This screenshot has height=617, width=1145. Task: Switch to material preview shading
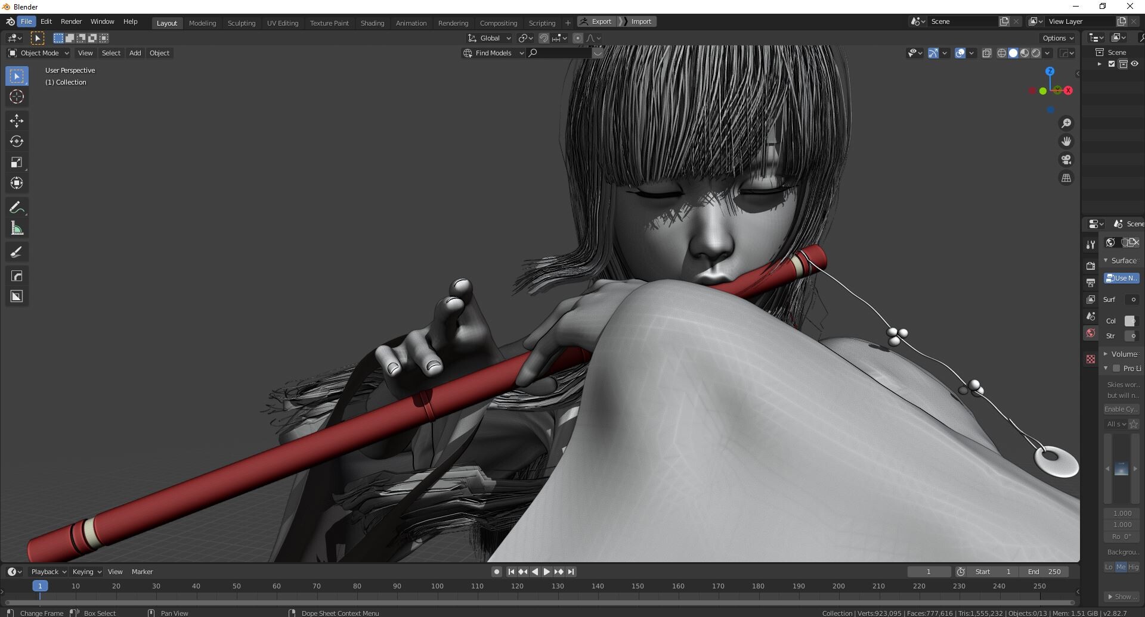pos(1025,53)
